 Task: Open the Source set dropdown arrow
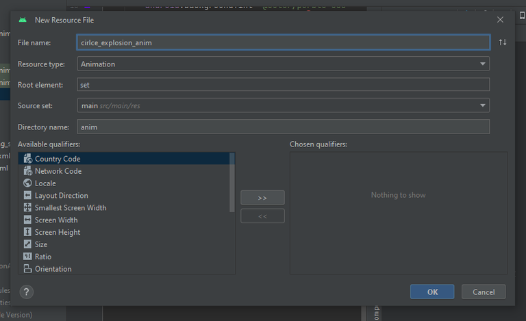(x=482, y=105)
